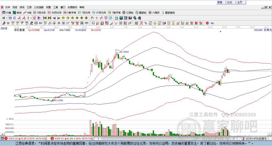
Task: Open the T数字表 tool
Action: (114, 13)
